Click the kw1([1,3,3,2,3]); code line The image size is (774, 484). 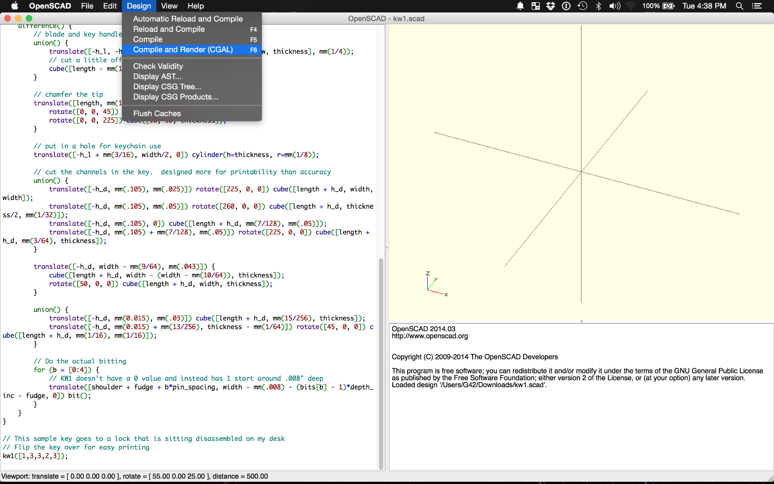pos(35,456)
